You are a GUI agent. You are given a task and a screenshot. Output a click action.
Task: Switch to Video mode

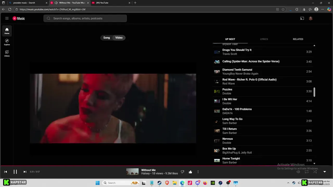[x=119, y=38]
